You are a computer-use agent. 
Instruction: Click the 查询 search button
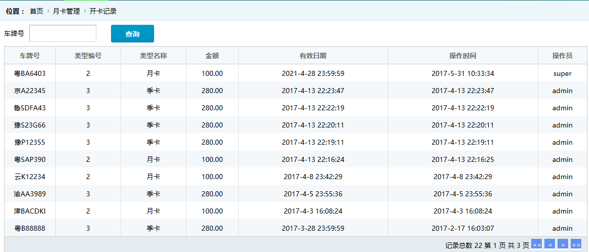pyautogui.click(x=132, y=34)
